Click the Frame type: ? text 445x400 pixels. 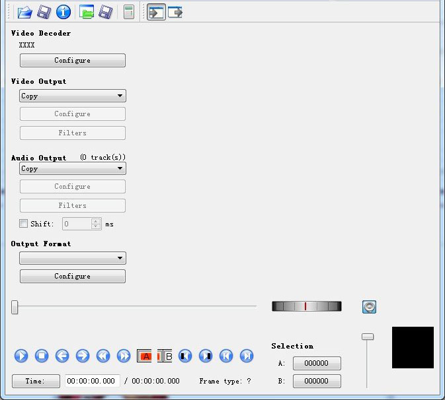(x=225, y=381)
